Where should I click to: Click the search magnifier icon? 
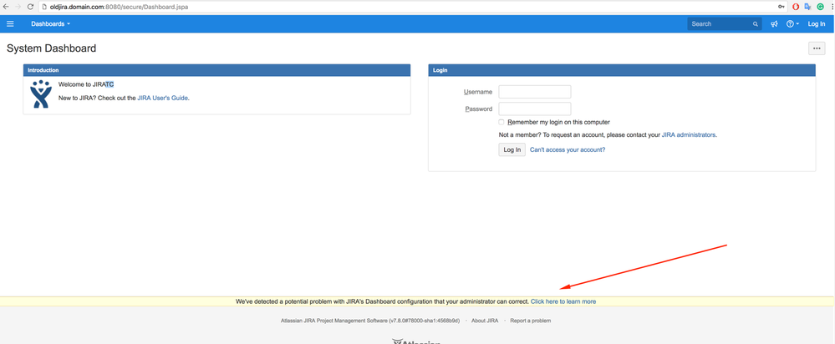755,24
